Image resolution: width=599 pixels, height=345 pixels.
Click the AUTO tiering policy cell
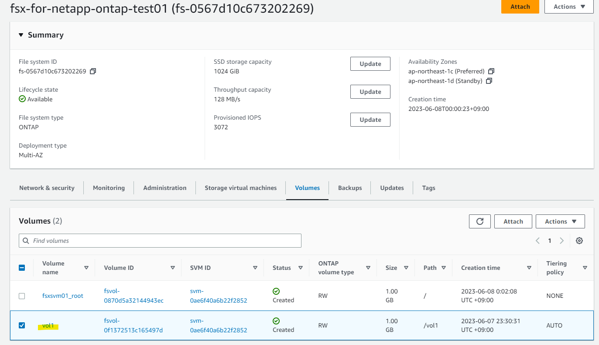tap(555, 325)
